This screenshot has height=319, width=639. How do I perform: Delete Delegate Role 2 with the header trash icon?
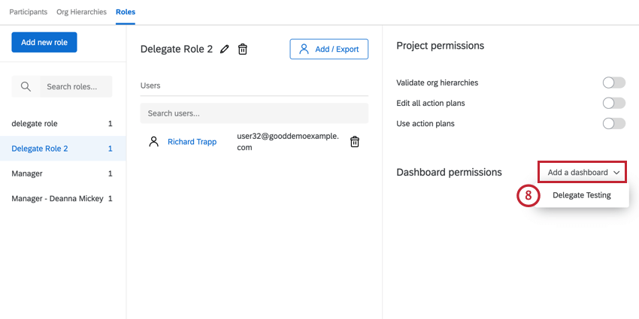coord(243,50)
